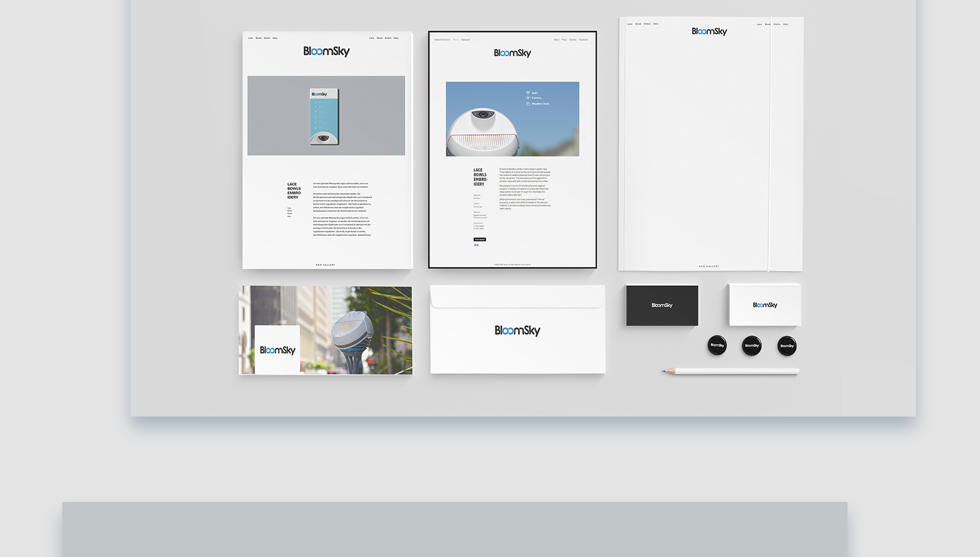
Task: Select the black BloomSky business card
Action: point(662,305)
